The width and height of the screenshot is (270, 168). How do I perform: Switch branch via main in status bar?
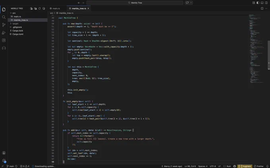10,166
